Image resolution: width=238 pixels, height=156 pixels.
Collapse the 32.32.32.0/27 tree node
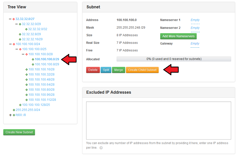click(10, 19)
